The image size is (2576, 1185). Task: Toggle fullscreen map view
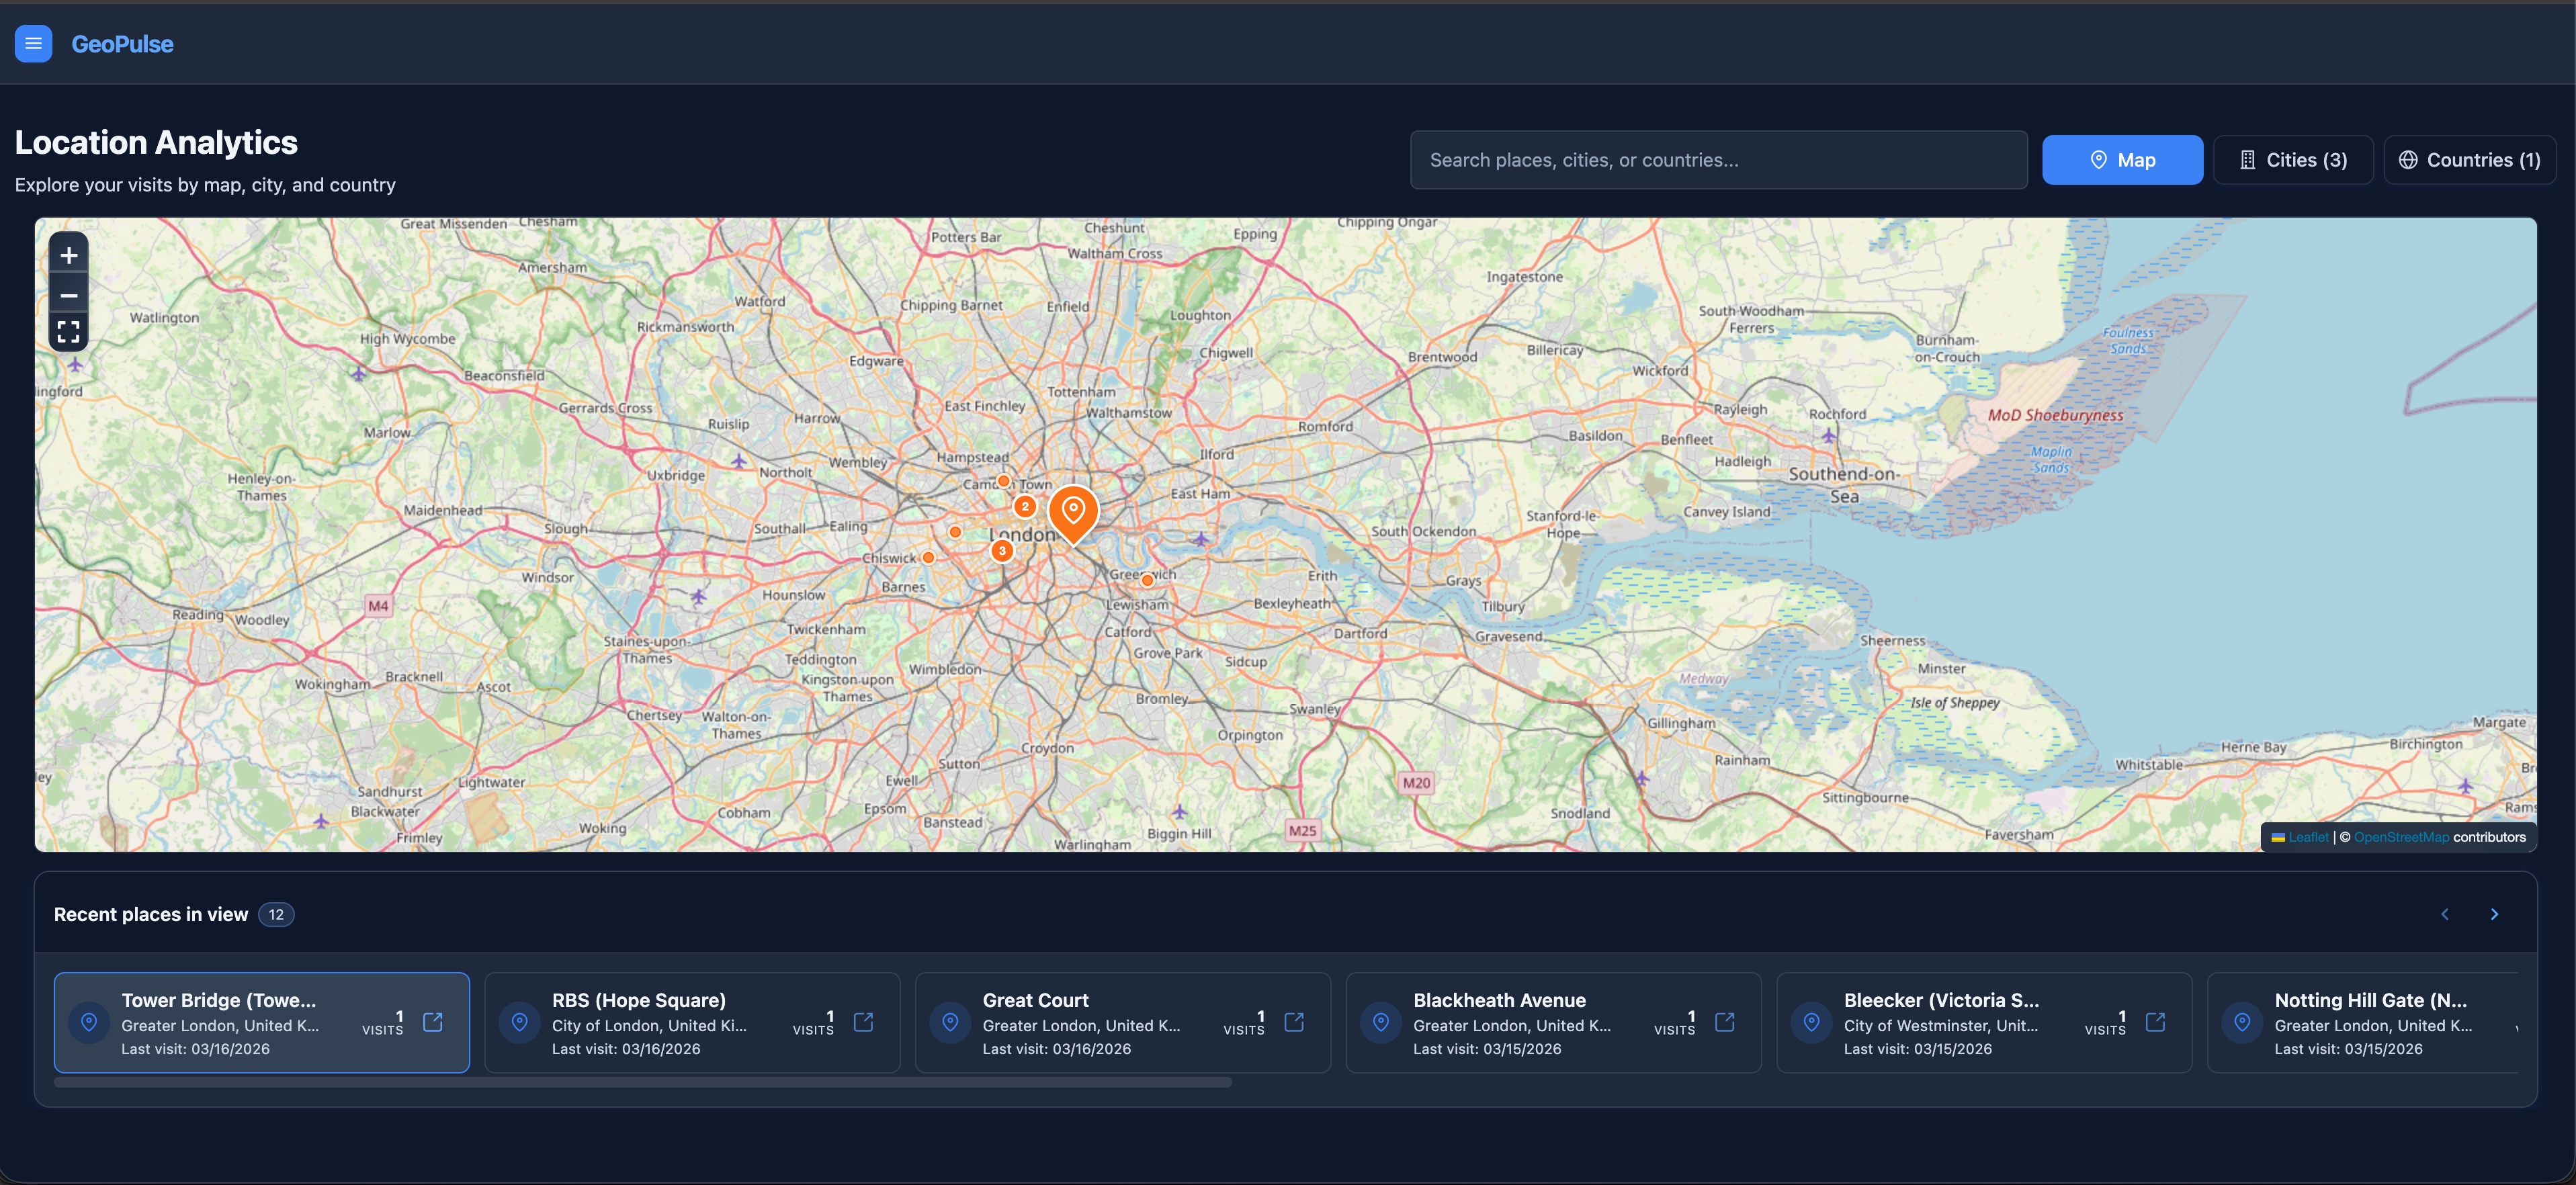[68, 332]
